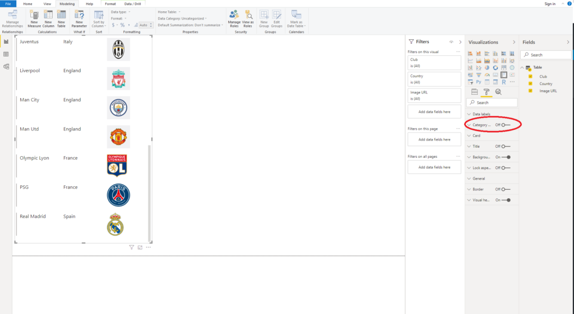Open the Default Summarization dropdown

[190, 25]
